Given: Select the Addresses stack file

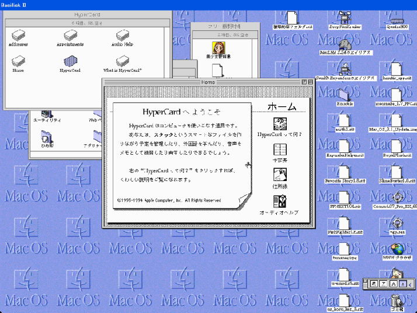Looking at the screenshot, I should point(18,36).
